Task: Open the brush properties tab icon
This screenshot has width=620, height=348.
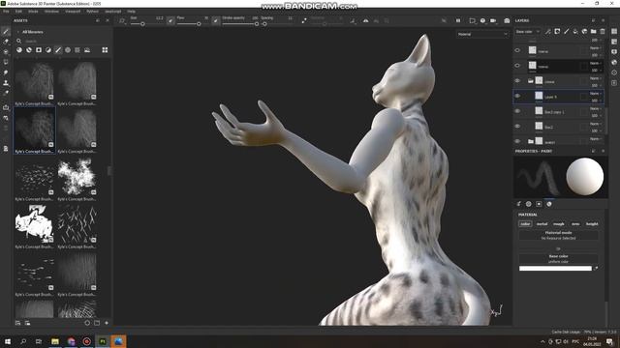Action: [x=519, y=204]
